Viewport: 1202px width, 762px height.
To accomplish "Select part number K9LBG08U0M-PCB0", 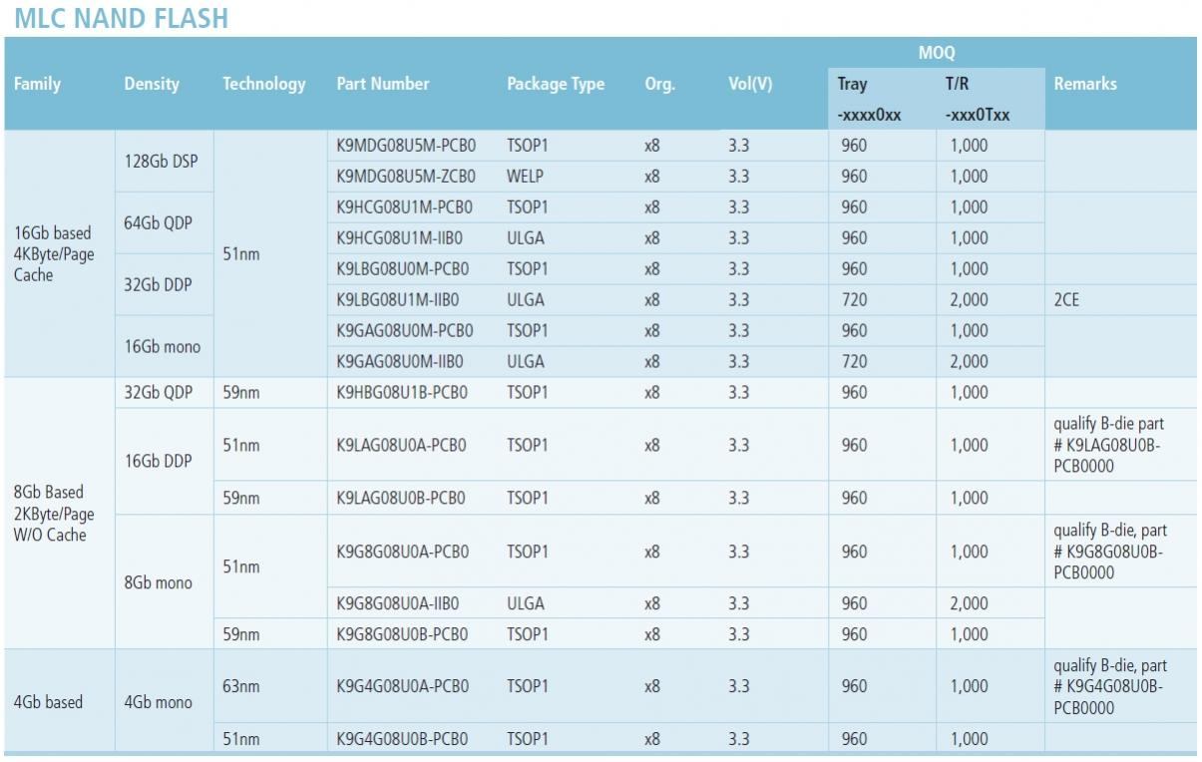I will click(x=403, y=269).
